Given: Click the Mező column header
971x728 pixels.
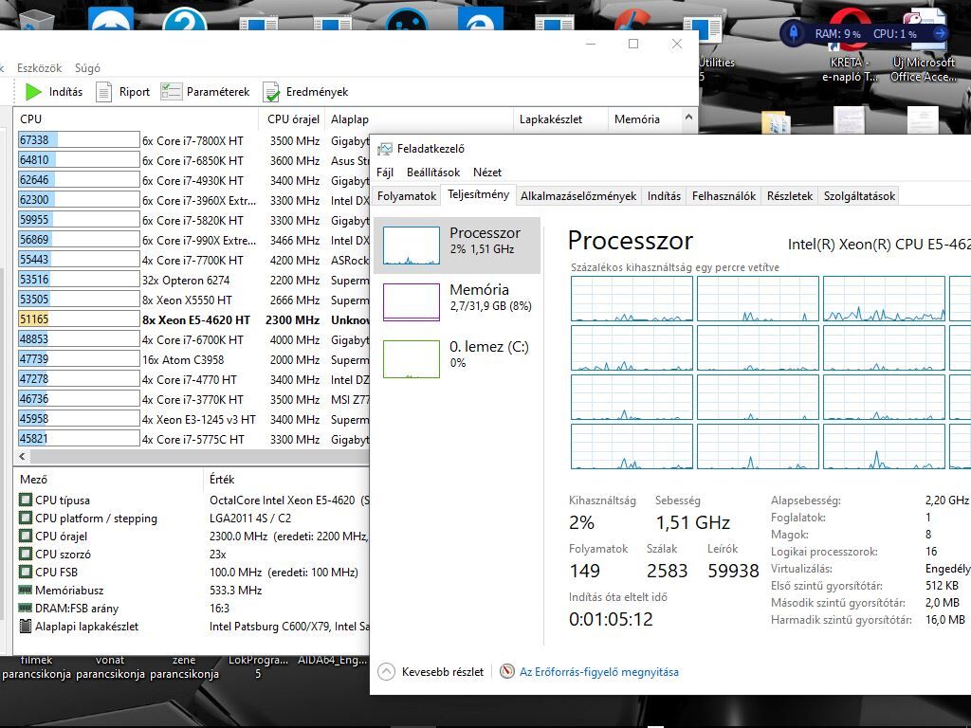Looking at the screenshot, I should point(109,479).
